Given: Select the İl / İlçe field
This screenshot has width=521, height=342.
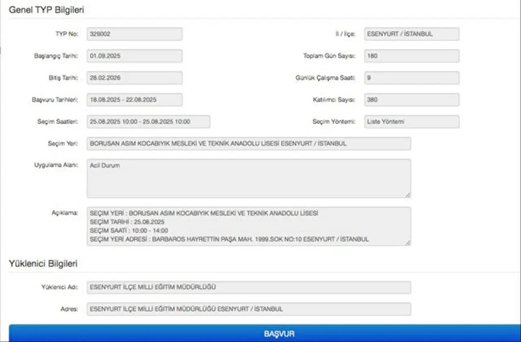Looking at the screenshot, I should pyautogui.click(x=412, y=34).
